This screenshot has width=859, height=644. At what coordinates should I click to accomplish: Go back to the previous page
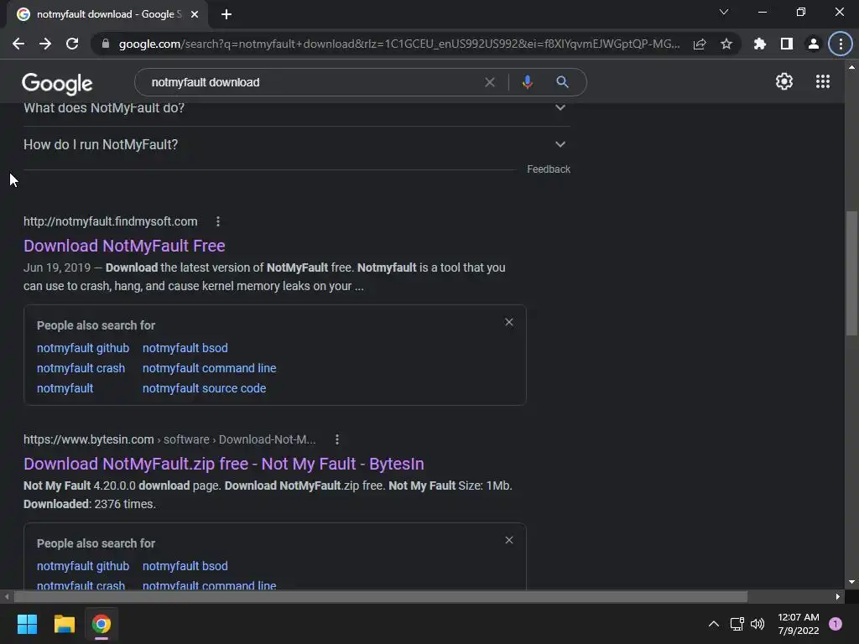click(x=18, y=44)
